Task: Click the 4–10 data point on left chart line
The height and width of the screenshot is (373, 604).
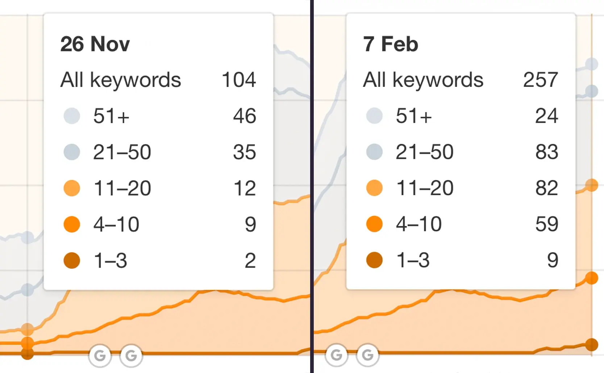Action: click(x=28, y=343)
